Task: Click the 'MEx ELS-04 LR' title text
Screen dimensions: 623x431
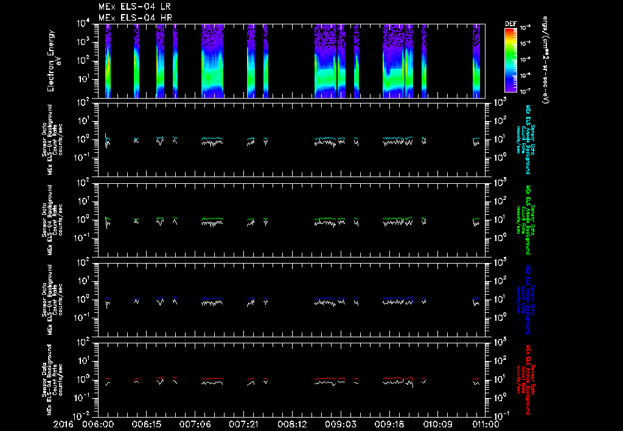Action: coord(134,7)
